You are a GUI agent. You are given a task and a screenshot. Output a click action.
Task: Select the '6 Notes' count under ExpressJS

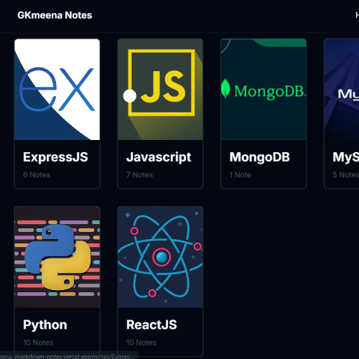click(37, 174)
